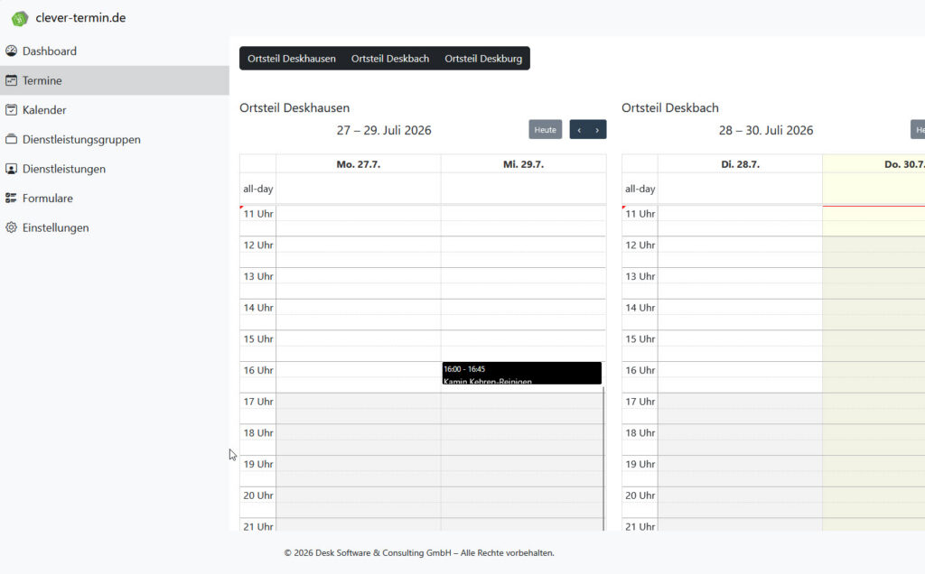Open the 16:00 - 16:45 Kamin Kehren appointment
925x574 pixels.
[521, 373]
